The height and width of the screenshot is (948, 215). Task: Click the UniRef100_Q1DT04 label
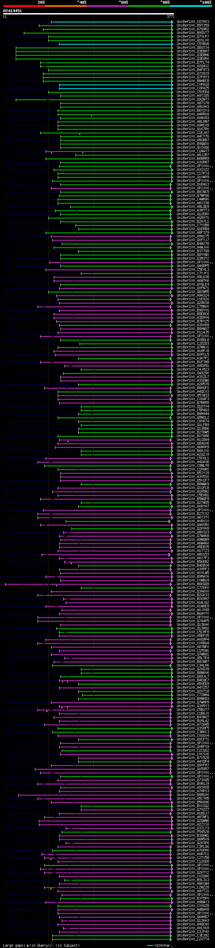click(x=193, y=406)
